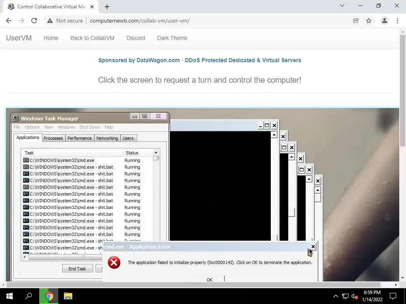Click the task list scroll-up arrow
This screenshot has height=304, width=406.
point(156,152)
